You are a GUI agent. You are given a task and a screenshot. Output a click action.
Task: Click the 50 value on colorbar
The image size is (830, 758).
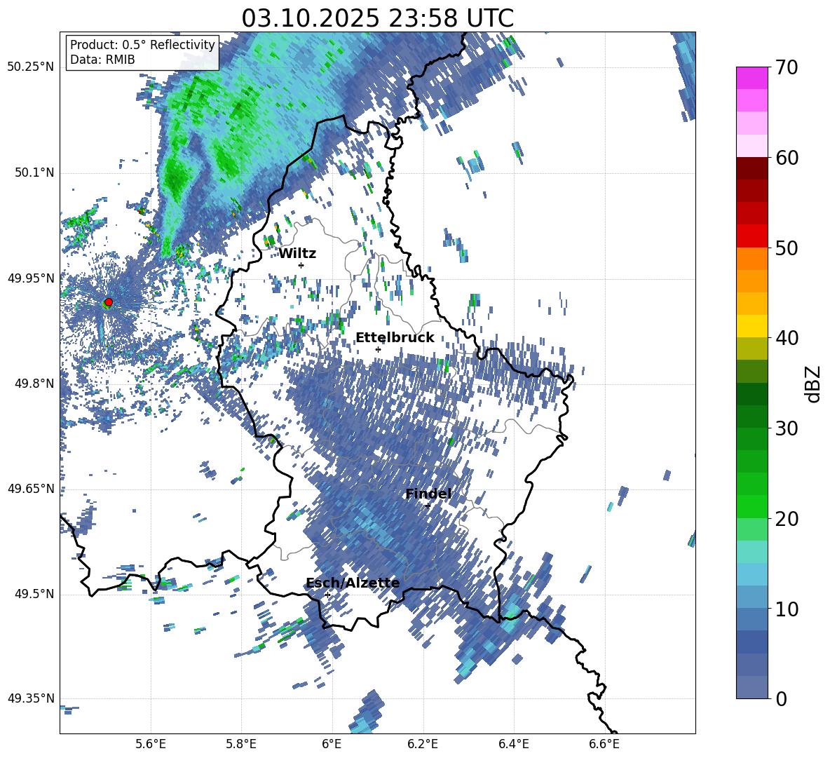tap(787, 248)
